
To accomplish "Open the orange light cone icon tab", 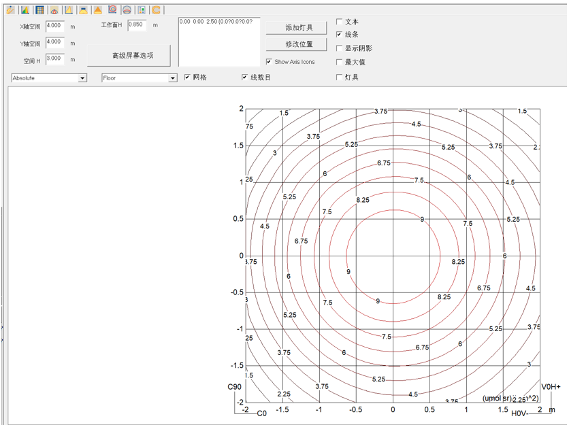I will pyautogui.click(x=97, y=10).
